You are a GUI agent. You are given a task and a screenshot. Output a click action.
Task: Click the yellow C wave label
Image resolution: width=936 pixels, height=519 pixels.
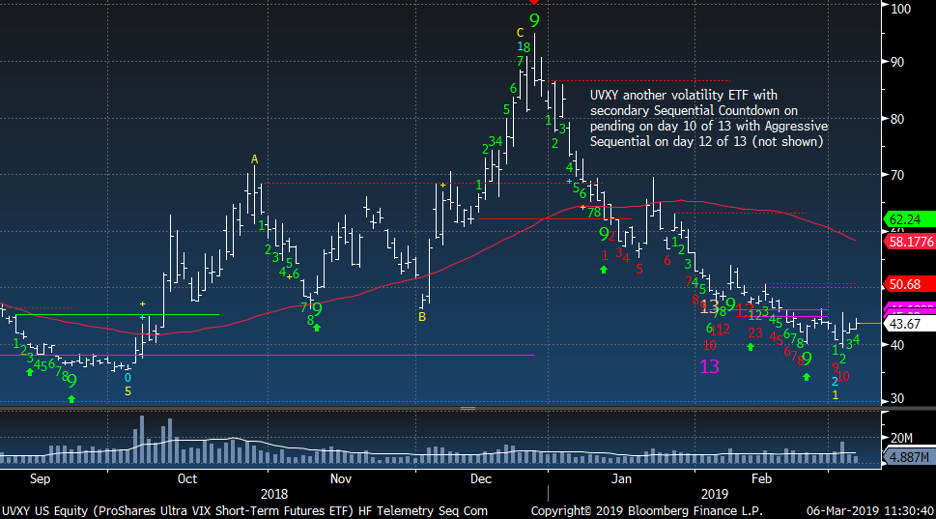[520, 33]
